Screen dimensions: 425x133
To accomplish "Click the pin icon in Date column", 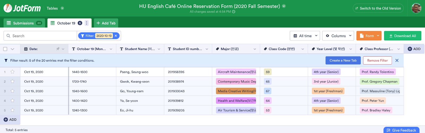I will (58, 49).
